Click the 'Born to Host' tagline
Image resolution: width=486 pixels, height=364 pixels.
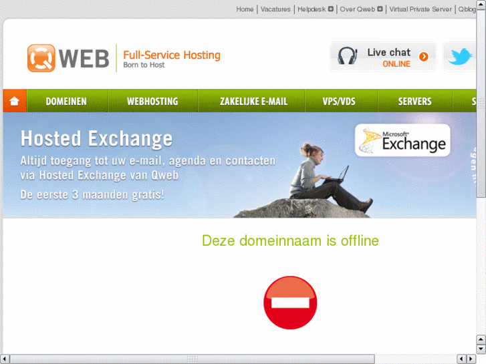pyautogui.click(x=144, y=65)
